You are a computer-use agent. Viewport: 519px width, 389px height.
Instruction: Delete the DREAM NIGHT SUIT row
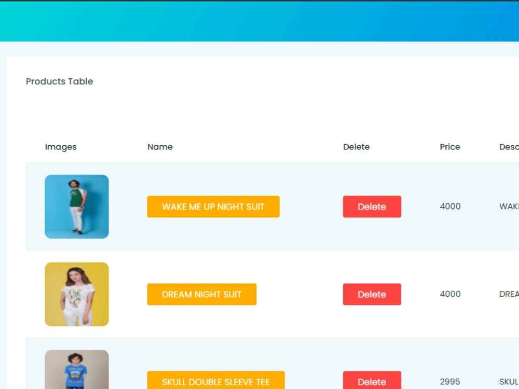(x=372, y=295)
